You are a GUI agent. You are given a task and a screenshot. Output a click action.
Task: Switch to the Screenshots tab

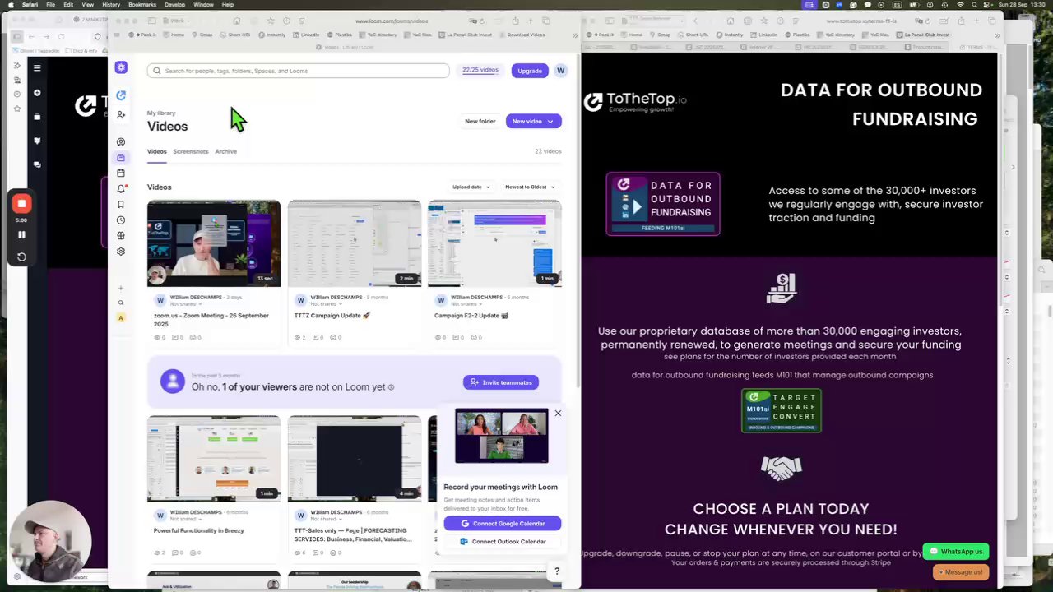click(x=191, y=151)
